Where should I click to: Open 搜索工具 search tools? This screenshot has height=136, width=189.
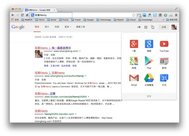80,27
